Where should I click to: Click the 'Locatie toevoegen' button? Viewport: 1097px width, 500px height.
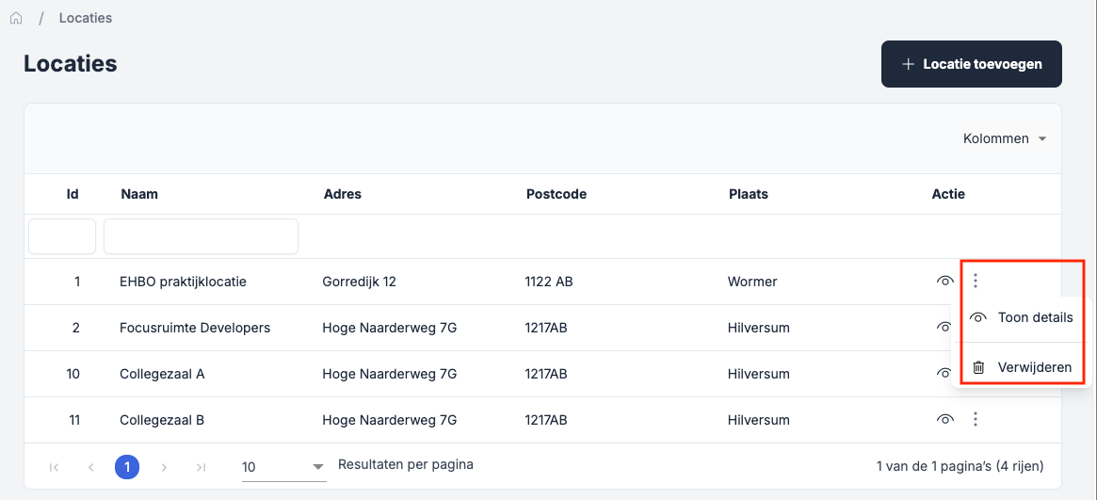point(971,64)
